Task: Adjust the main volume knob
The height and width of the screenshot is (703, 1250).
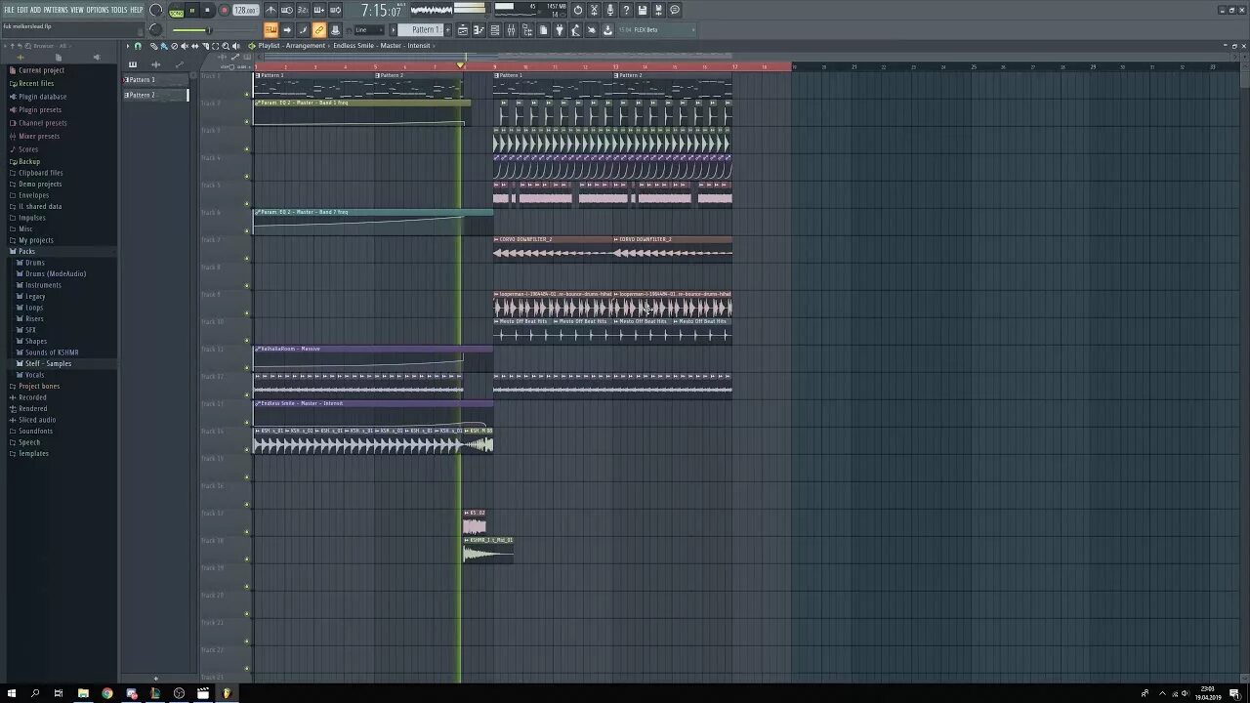Action: [156, 11]
